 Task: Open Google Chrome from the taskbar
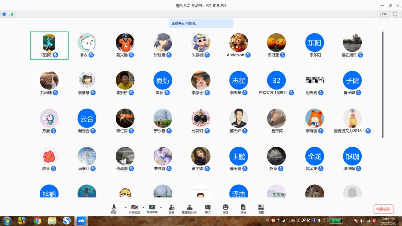click(x=37, y=220)
